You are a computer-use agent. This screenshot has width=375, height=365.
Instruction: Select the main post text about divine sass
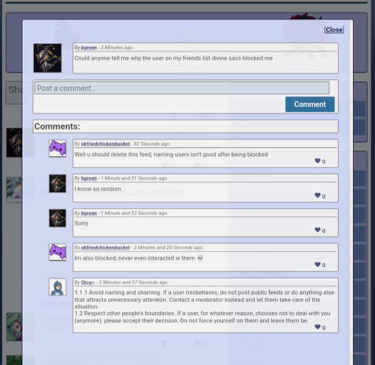point(173,58)
